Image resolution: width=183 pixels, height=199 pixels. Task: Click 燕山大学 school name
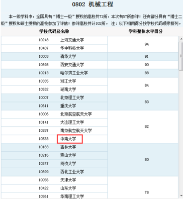[68, 155]
